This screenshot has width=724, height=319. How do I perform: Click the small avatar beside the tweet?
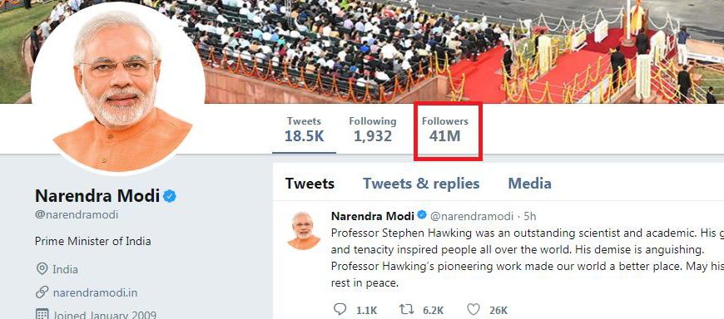[x=304, y=231]
